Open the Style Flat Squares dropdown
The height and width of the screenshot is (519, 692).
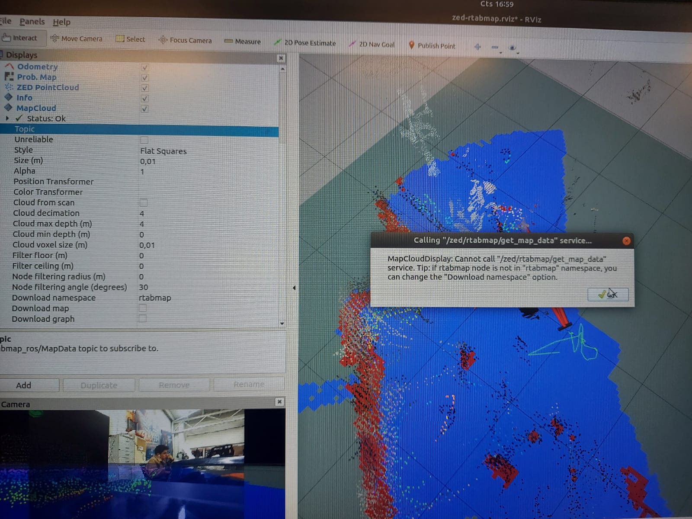pos(208,151)
